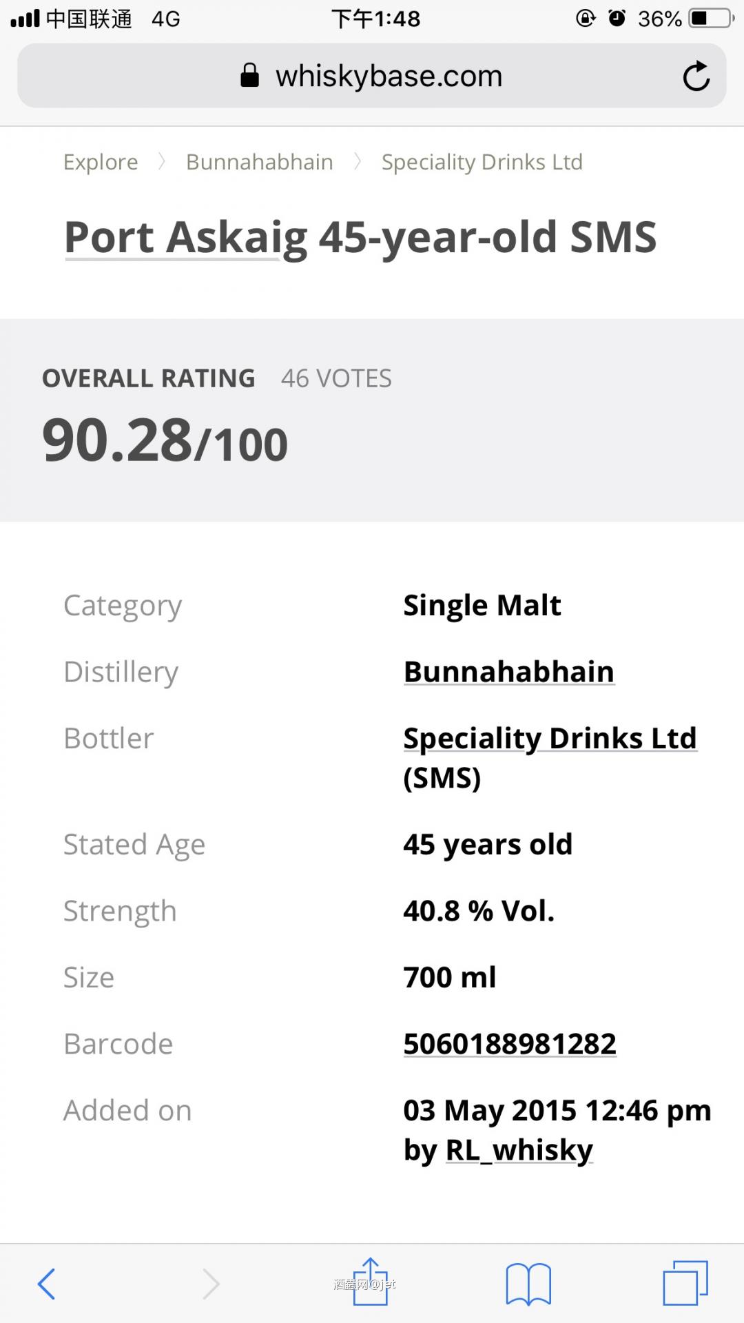Open Bunnahabhain breadcrumb link
Screen dimensions: 744x1323
[x=259, y=162]
